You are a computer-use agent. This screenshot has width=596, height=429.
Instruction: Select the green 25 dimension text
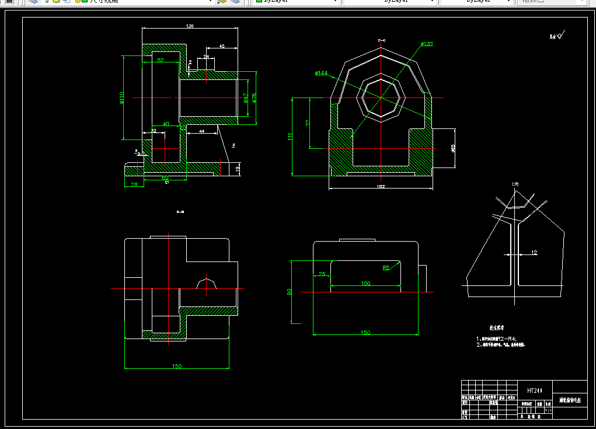tap(322, 274)
